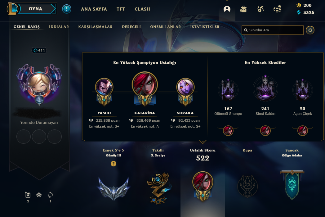Screen dimensions: 325x217
Task: Open the profile icon in top bar
Action: [x=227, y=9]
